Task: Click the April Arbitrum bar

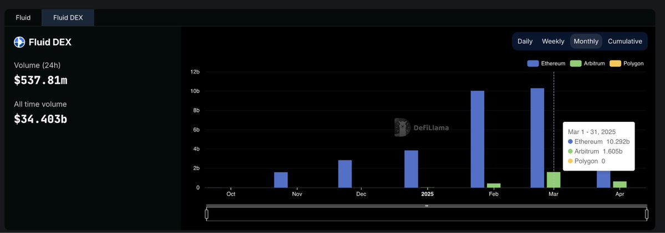Action: pos(620,184)
